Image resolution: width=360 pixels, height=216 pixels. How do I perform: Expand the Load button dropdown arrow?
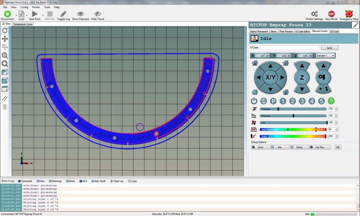27,15
